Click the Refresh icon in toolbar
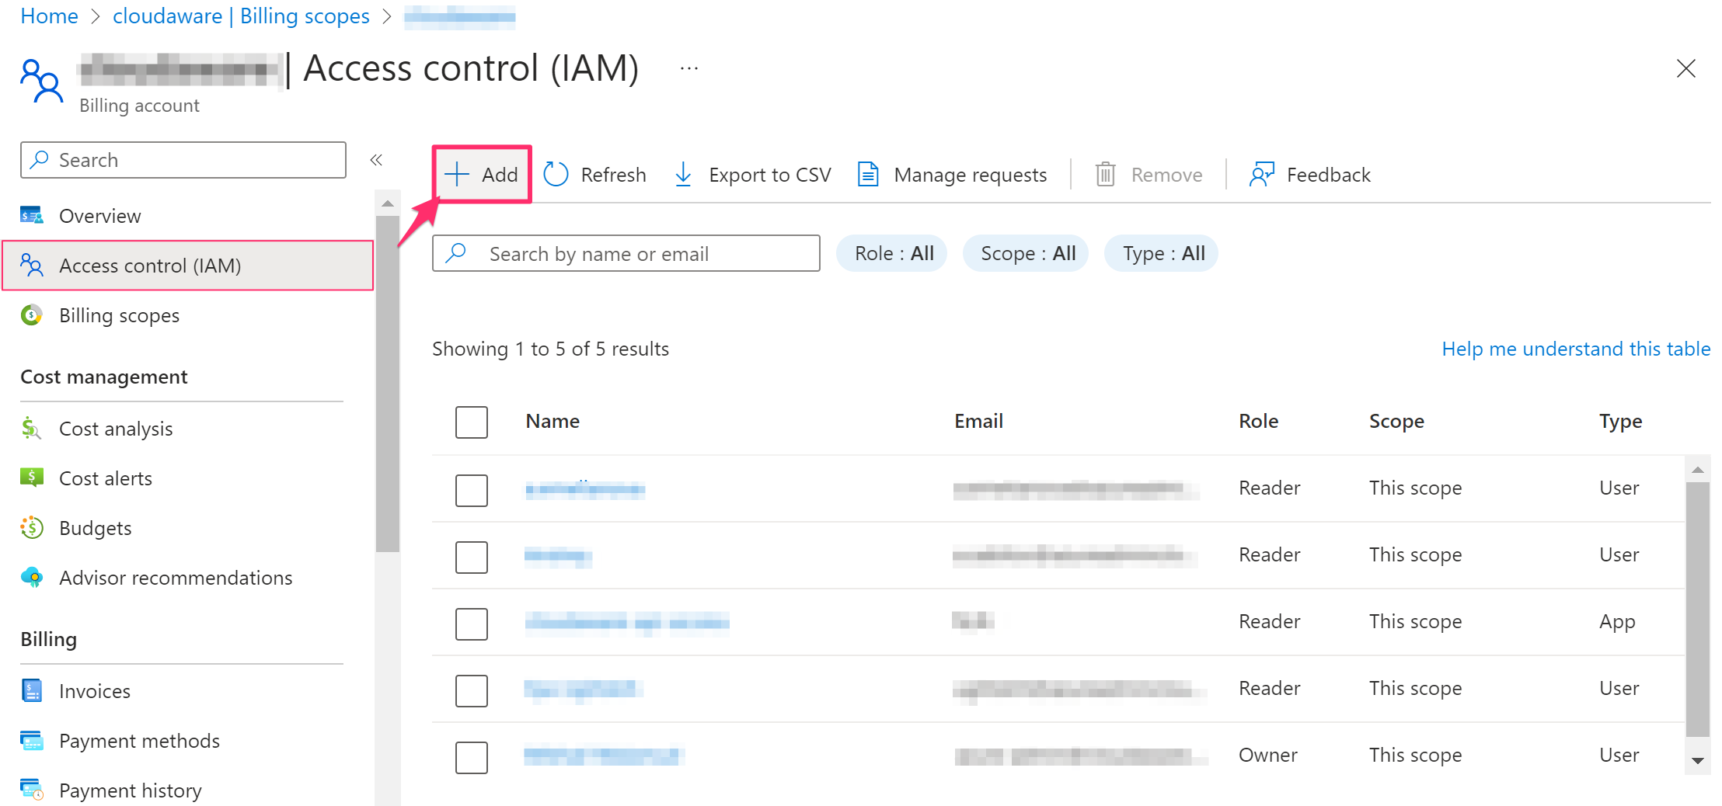Image resolution: width=1722 pixels, height=806 pixels. point(556,175)
